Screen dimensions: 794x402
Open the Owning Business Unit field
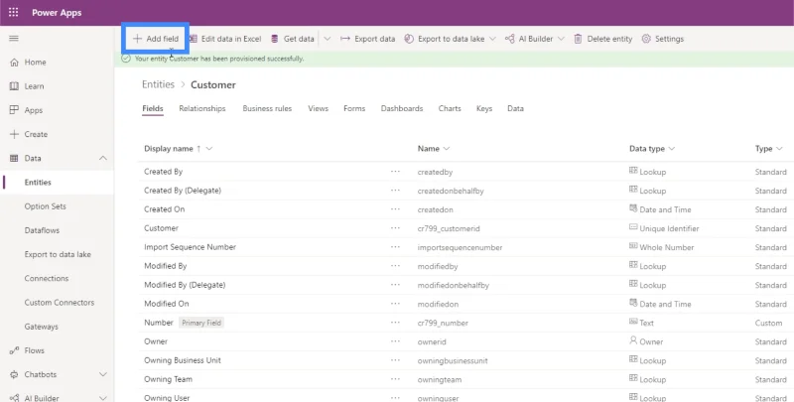click(x=183, y=360)
